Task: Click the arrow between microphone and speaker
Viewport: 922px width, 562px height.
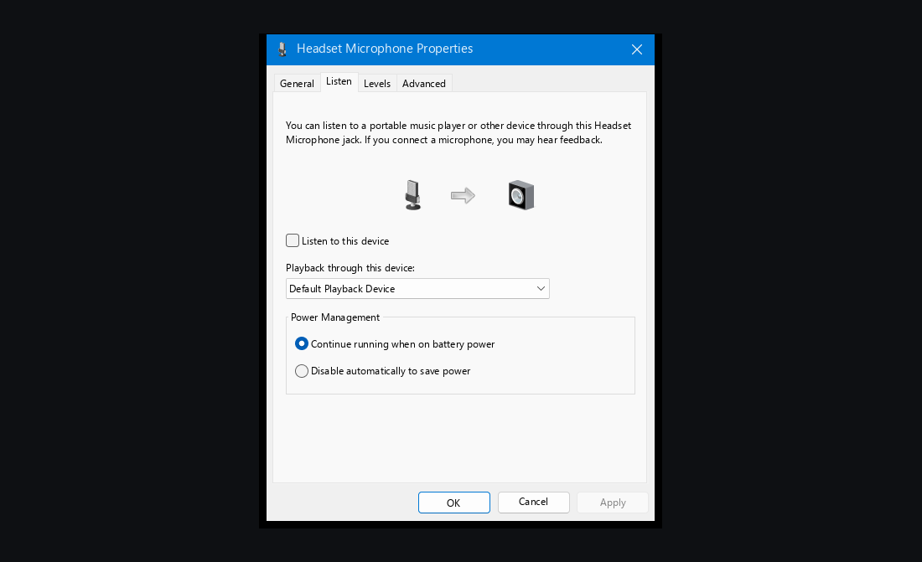Action: click(463, 195)
